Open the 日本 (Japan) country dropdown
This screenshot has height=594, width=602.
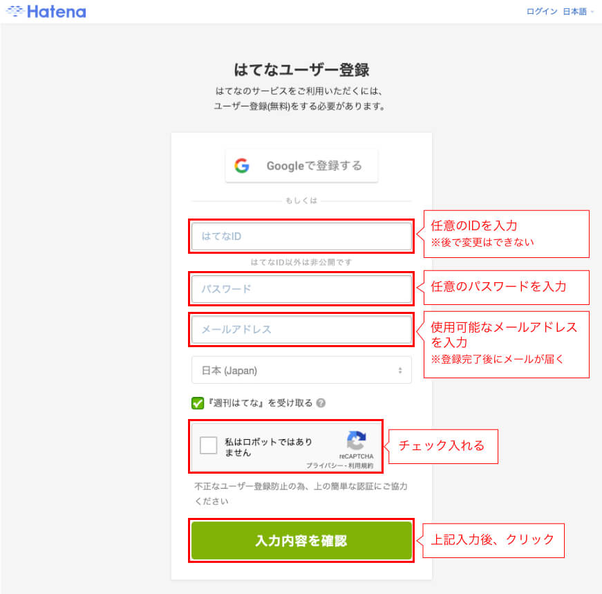pos(301,370)
